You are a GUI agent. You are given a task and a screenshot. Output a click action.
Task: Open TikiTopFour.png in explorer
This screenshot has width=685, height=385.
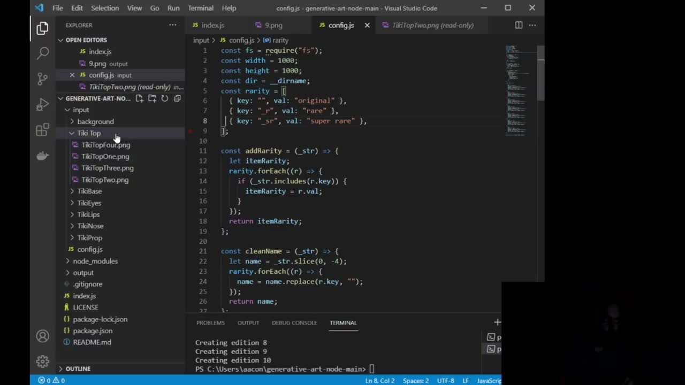click(105, 145)
